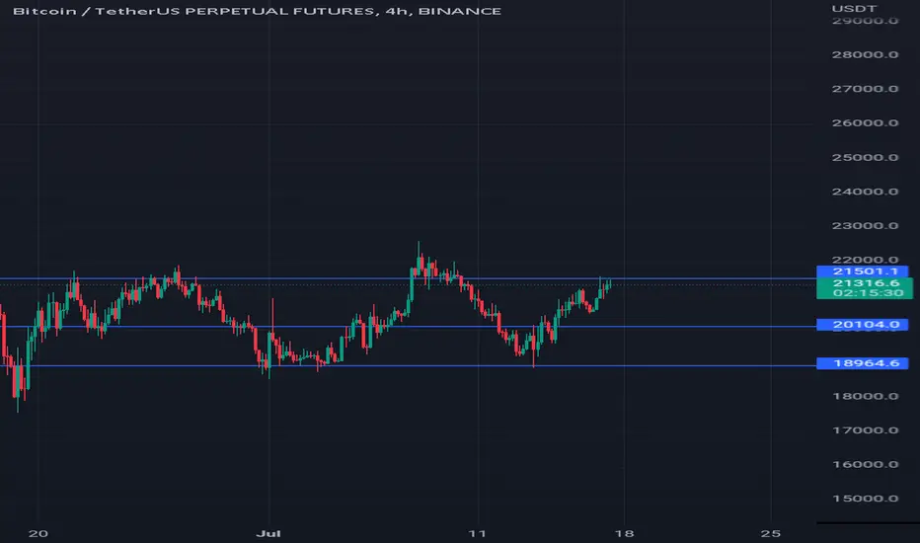Click the 25 date label on time axis
This screenshot has height=543, width=920.
(x=770, y=533)
